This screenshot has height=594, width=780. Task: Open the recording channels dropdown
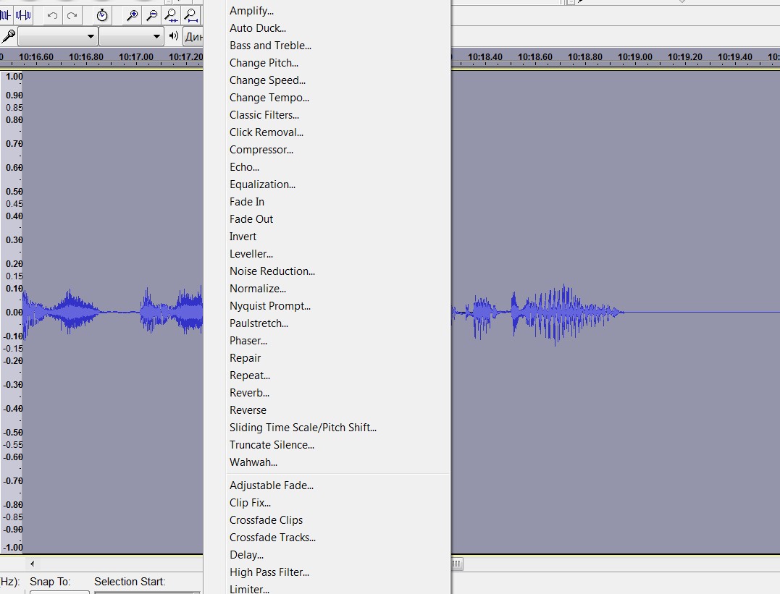(131, 36)
